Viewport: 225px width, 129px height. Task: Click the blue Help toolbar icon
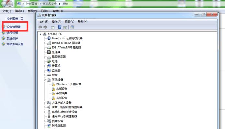click(60, 27)
